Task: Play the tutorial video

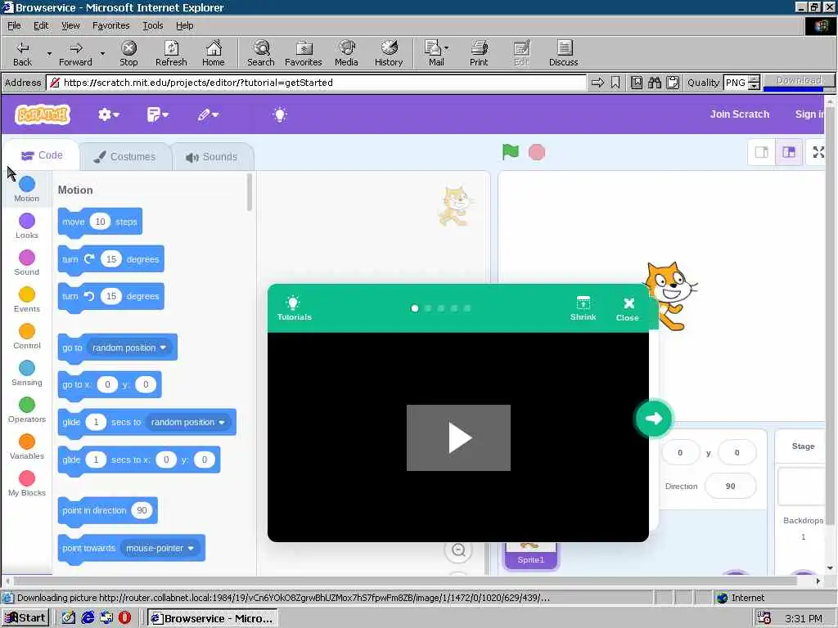Action: point(458,438)
